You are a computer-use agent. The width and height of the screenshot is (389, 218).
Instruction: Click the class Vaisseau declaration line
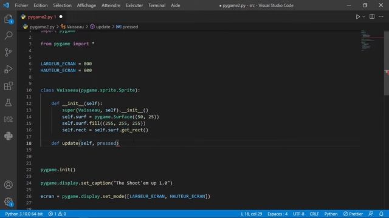[x=90, y=90]
